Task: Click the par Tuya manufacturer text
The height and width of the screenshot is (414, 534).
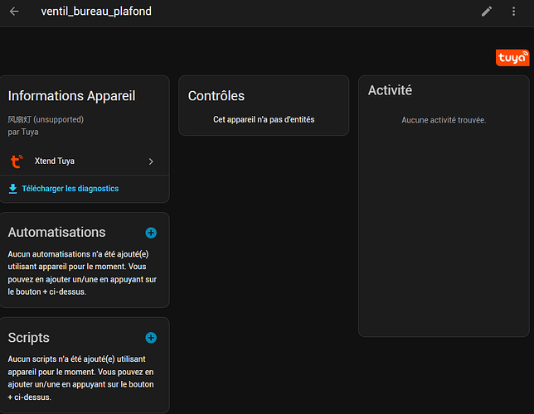Action: (23, 132)
